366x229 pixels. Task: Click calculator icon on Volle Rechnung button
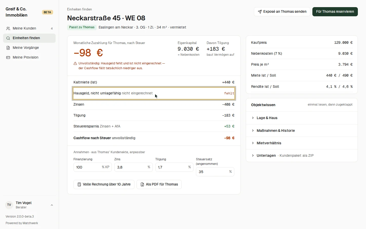tap(79, 184)
